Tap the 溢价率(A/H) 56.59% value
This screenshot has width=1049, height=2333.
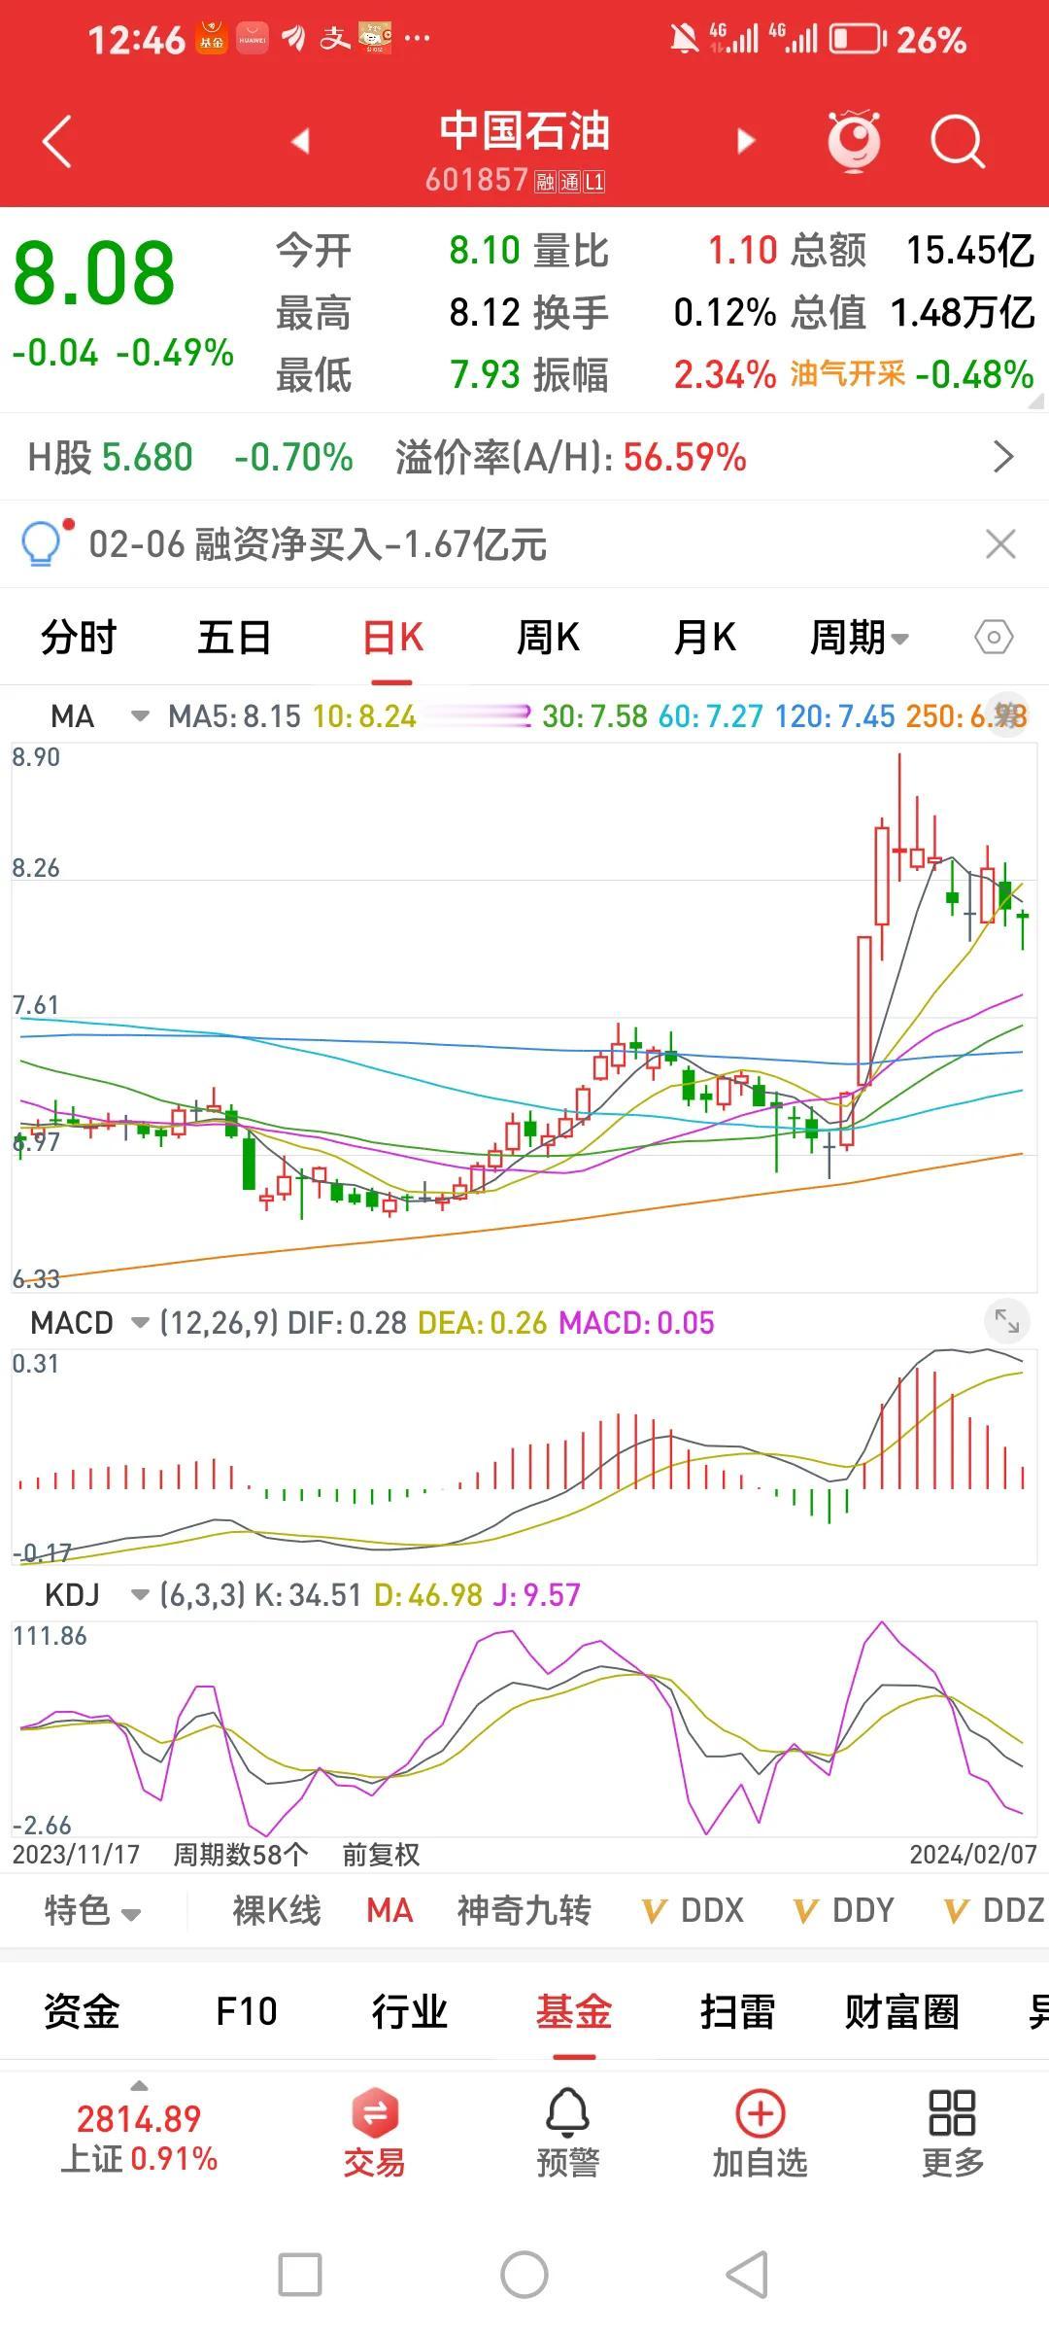coord(685,457)
